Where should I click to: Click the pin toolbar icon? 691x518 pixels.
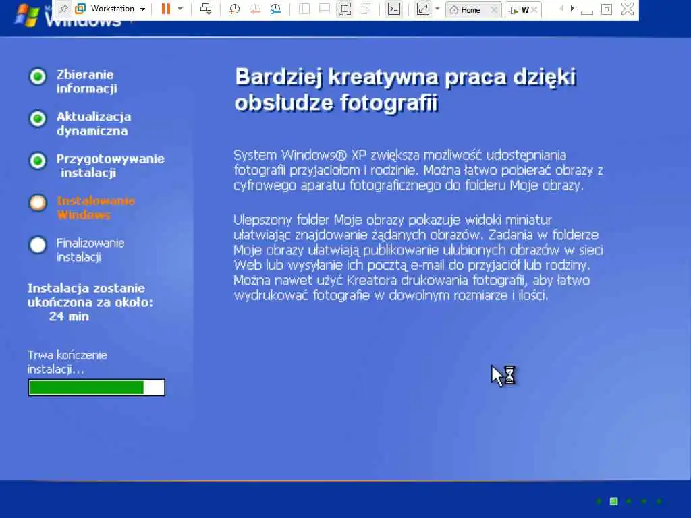coord(64,9)
